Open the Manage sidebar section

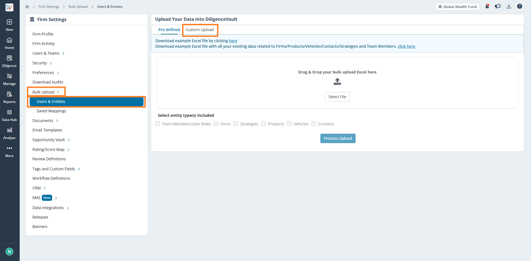9,79
